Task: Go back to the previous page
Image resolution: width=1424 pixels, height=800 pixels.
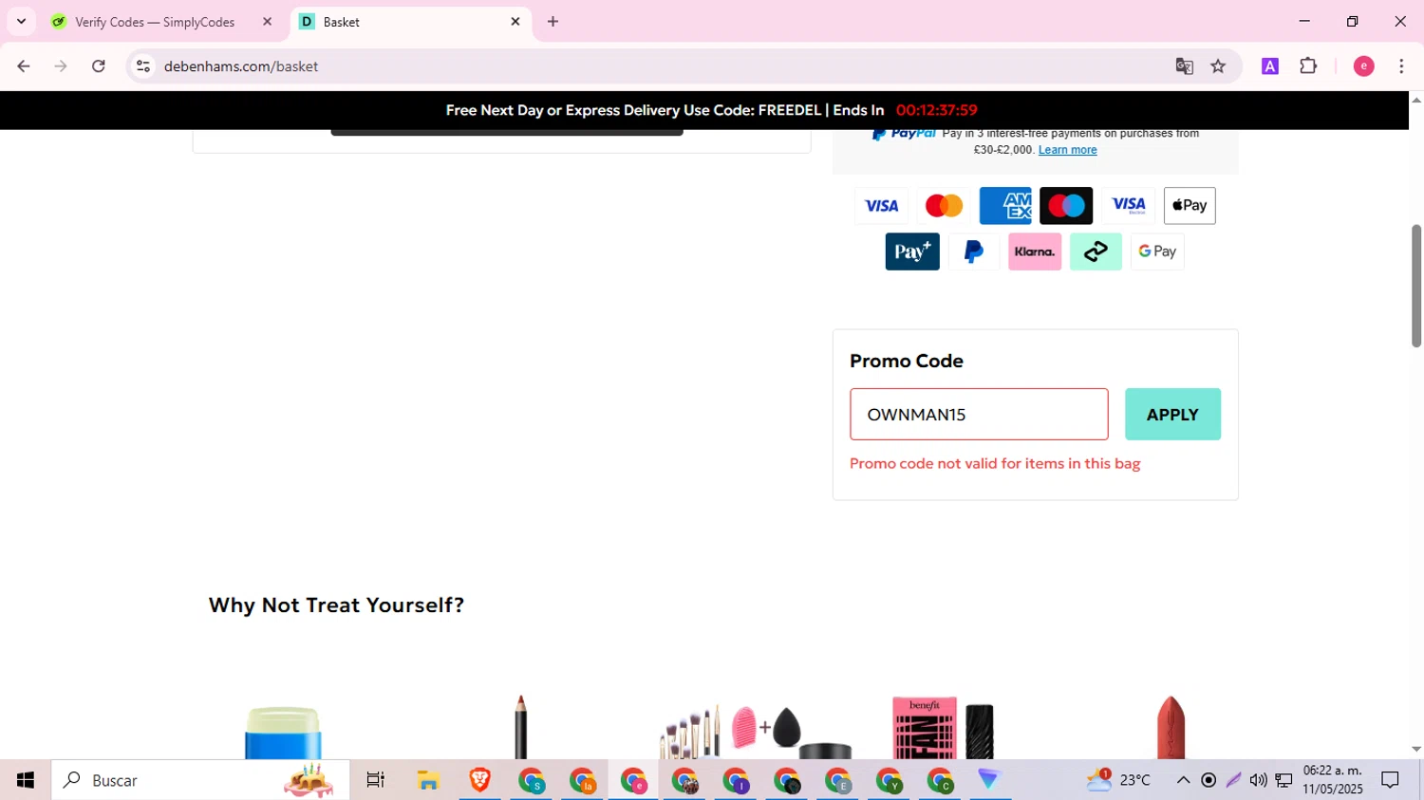Action: pos(24,66)
